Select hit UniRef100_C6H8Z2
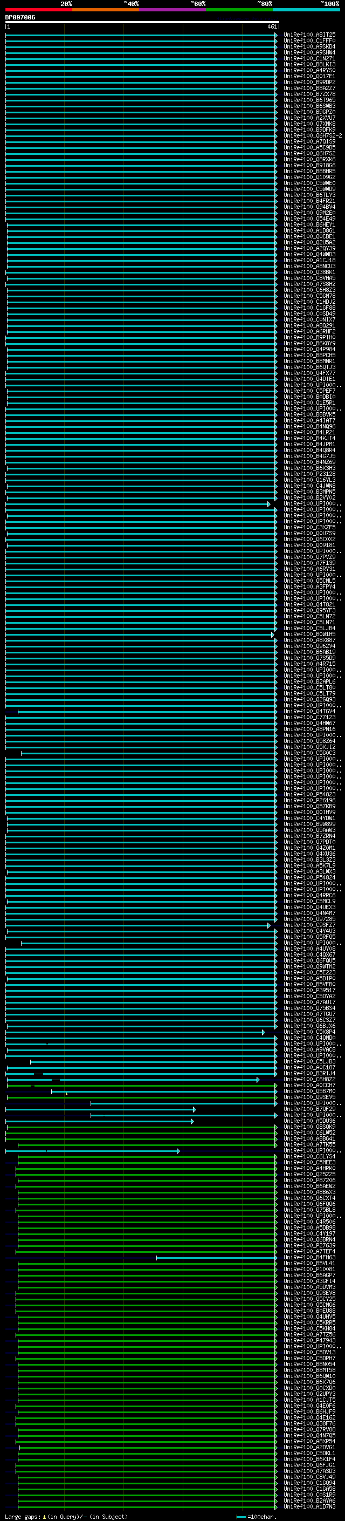 click(309, 1079)
